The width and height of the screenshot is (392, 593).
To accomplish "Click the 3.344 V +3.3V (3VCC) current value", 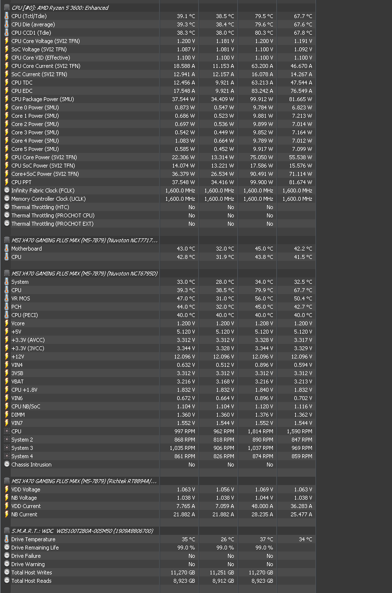I will (186, 348).
